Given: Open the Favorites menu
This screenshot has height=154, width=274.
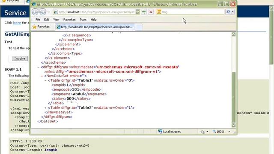Looking at the screenshot, I should 69,20.
